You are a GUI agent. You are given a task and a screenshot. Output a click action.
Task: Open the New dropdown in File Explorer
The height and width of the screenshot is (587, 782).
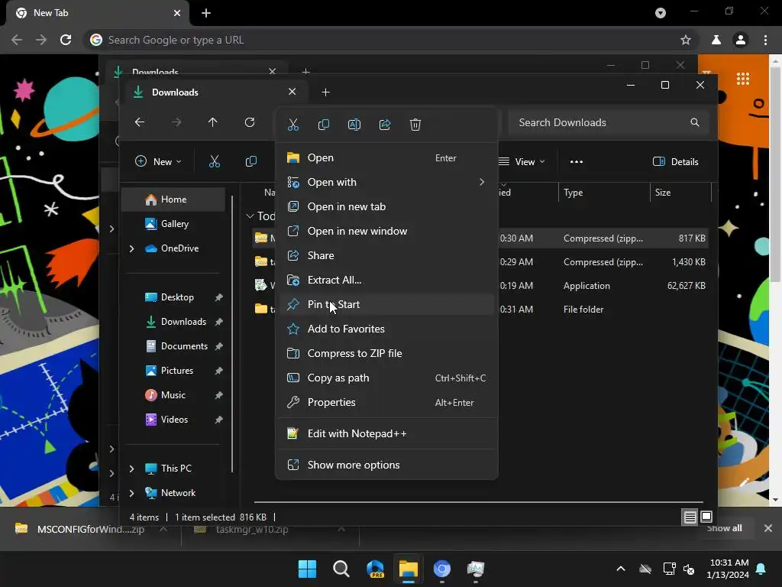pos(158,162)
